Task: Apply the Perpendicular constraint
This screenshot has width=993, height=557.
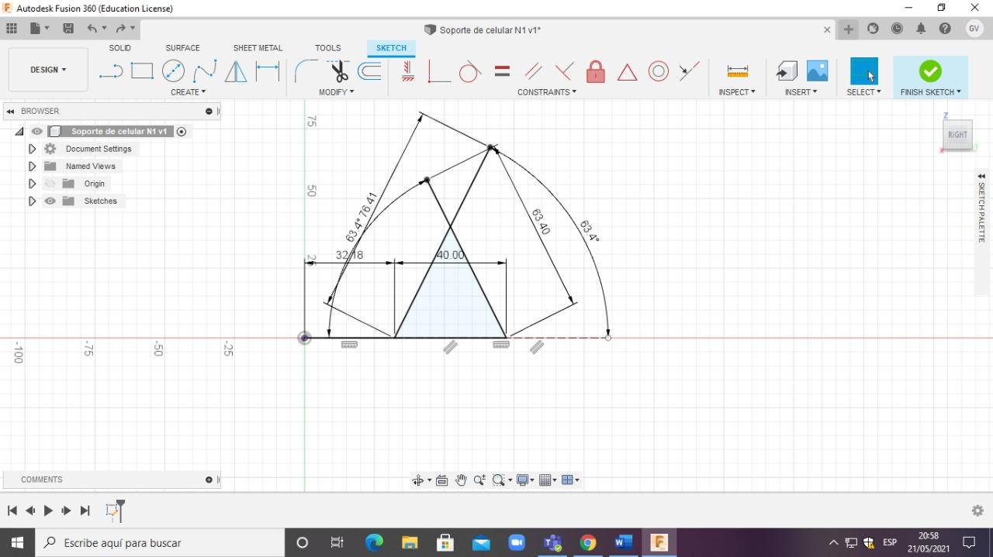Action: (564, 71)
